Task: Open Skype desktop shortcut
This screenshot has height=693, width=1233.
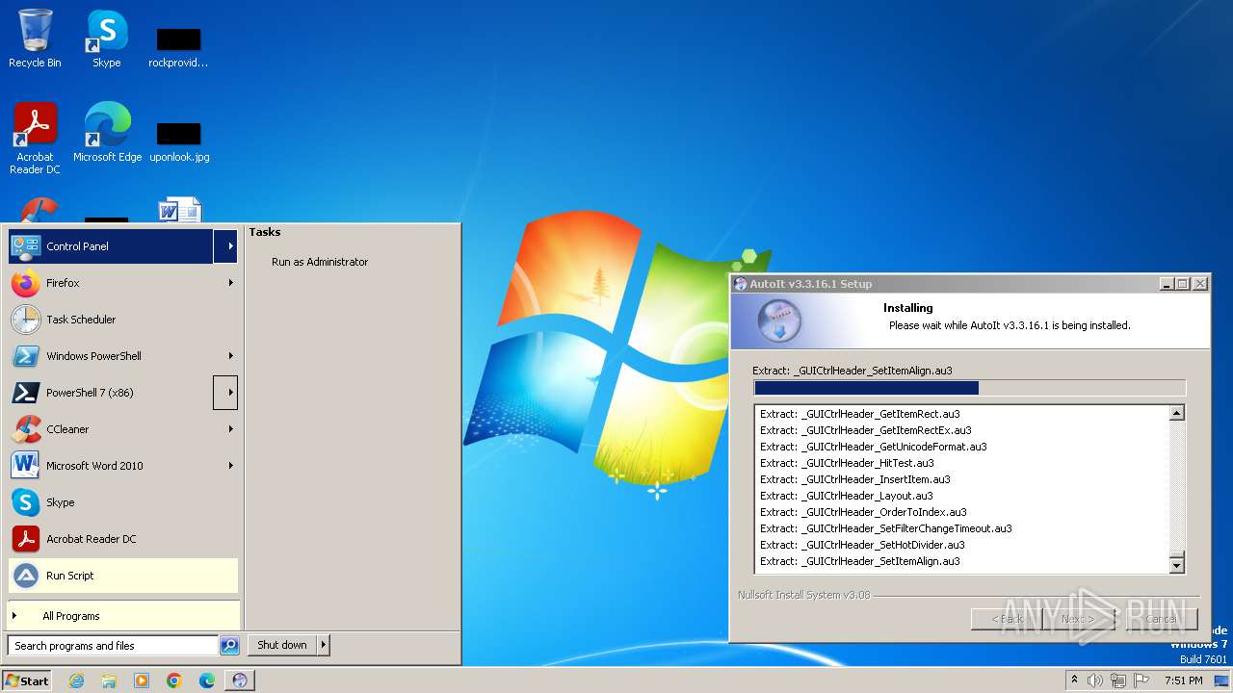Action: click(106, 38)
